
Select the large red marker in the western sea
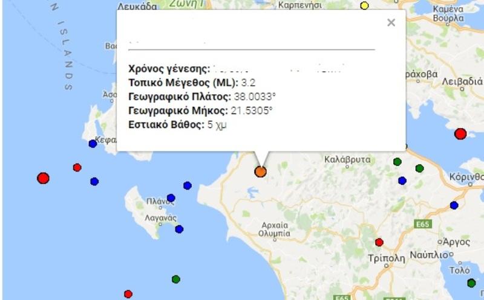click(x=43, y=178)
